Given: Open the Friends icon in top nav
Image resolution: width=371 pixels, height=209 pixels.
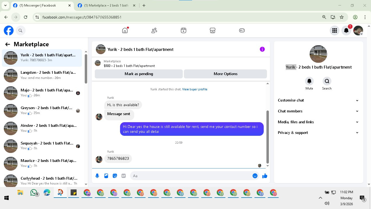Looking at the screenshot, I should [x=154, y=30].
